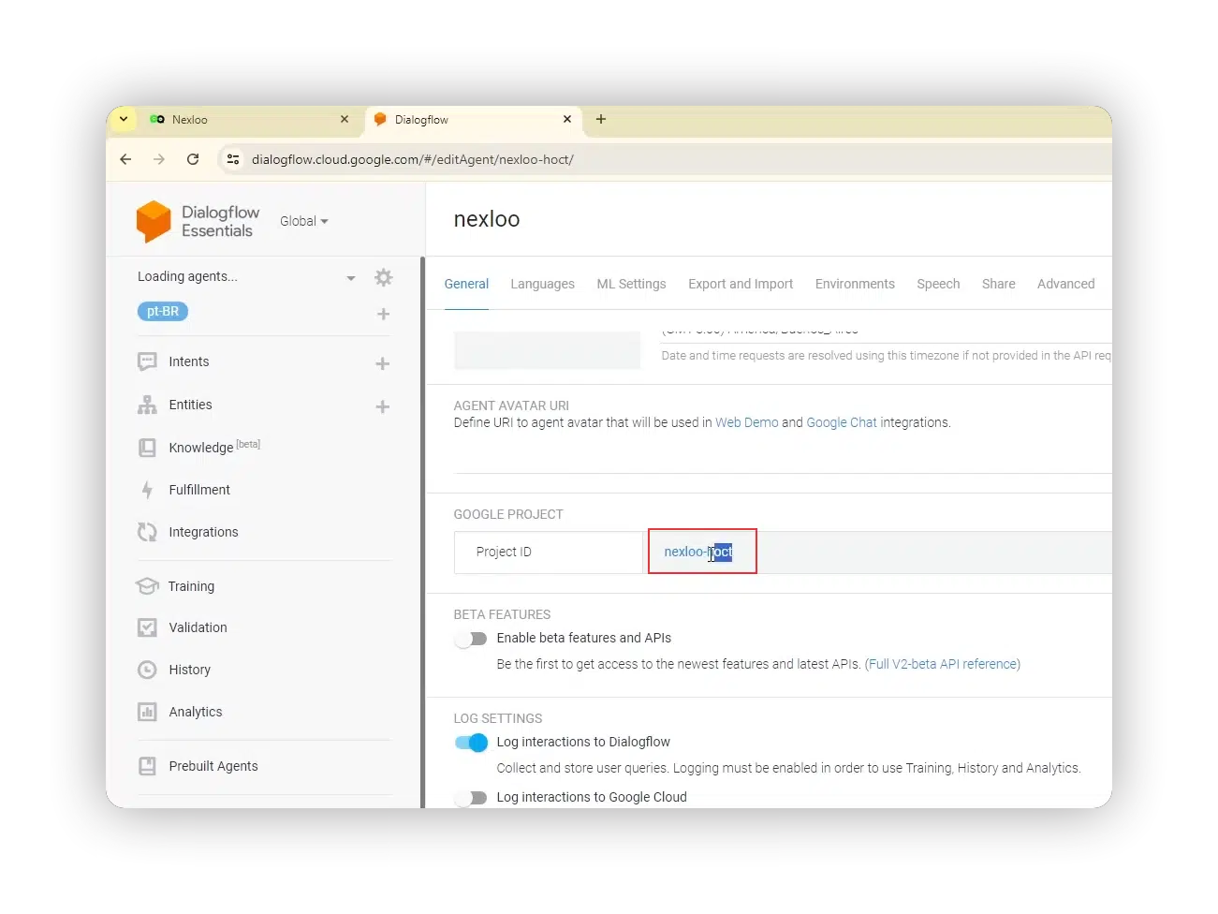Open Fulfillment in the sidebar
Image resolution: width=1218 pixels, height=914 pixels.
199,490
